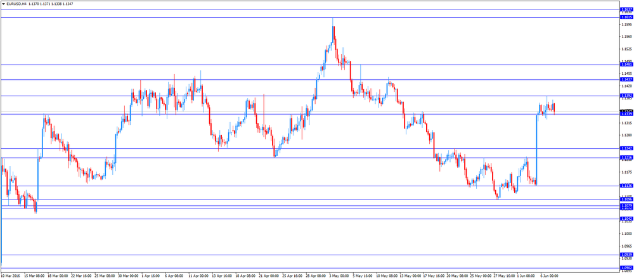The width and height of the screenshot is (634, 280).
Task: Click the 1.1525 price scale value
Action: click(x=626, y=49)
